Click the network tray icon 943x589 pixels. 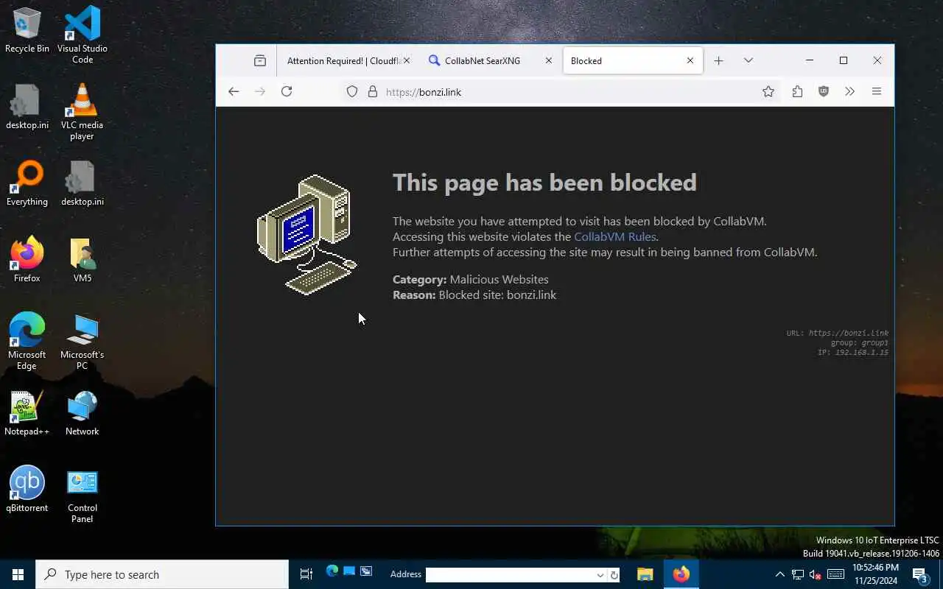798,574
